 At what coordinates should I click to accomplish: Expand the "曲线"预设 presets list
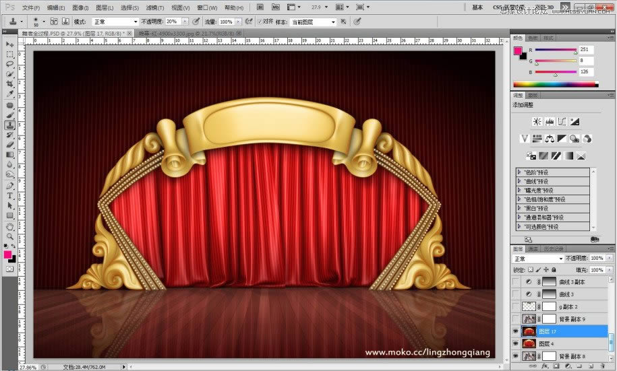[x=519, y=181]
